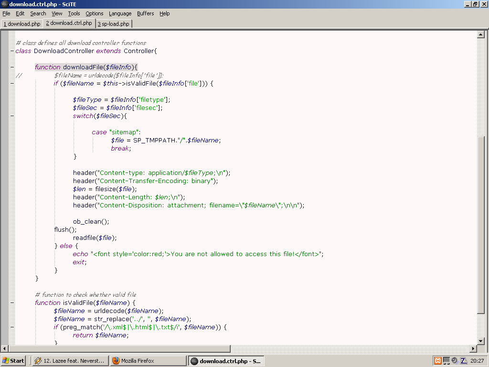Image resolution: width=489 pixels, height=367 pixels.
Task: Click the 'break;' statement
Action: [121, 148]
